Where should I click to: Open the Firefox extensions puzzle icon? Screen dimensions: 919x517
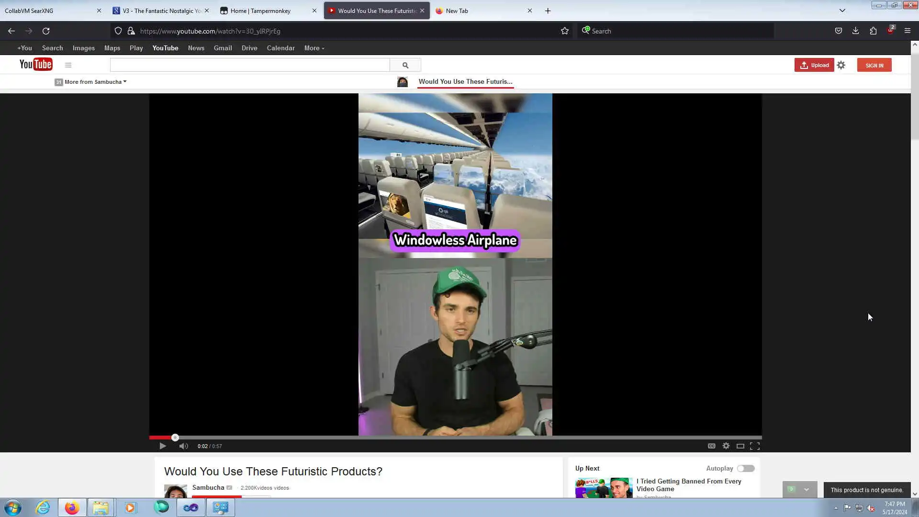pos(873,31)
